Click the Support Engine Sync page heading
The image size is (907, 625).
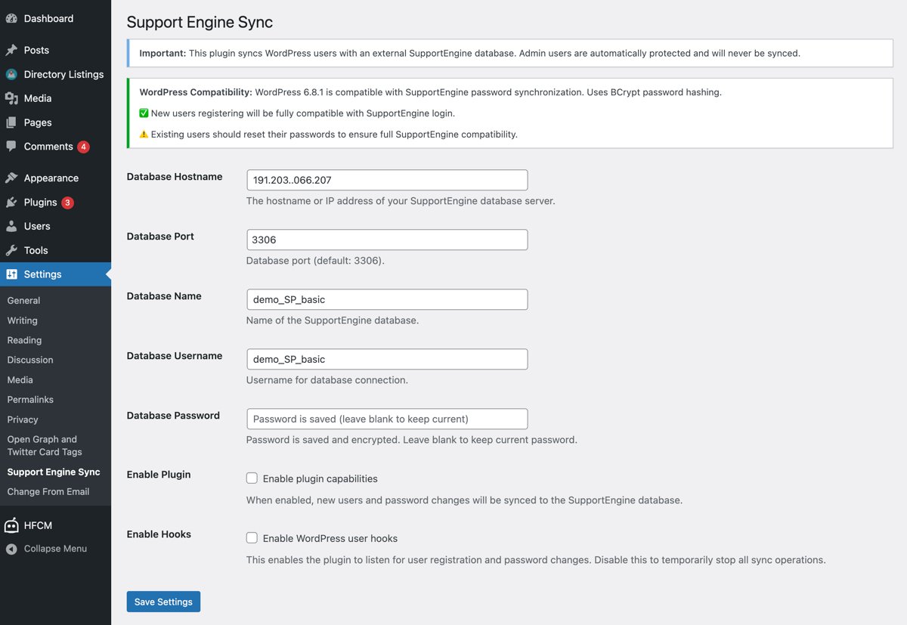tap(200, 22)
